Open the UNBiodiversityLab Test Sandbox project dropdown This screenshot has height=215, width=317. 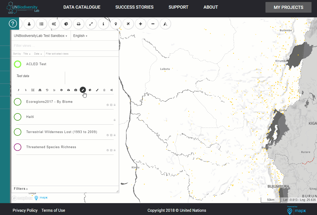40,36
